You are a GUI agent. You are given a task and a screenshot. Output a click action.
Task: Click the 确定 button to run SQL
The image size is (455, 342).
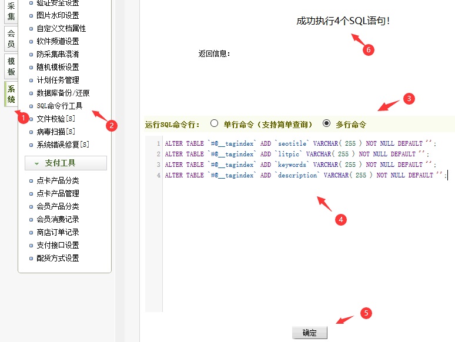point(309,333)
